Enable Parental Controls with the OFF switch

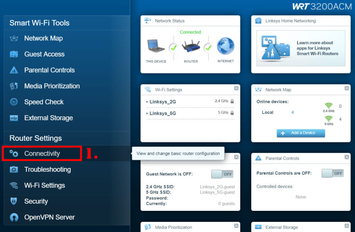click(332, 173)
